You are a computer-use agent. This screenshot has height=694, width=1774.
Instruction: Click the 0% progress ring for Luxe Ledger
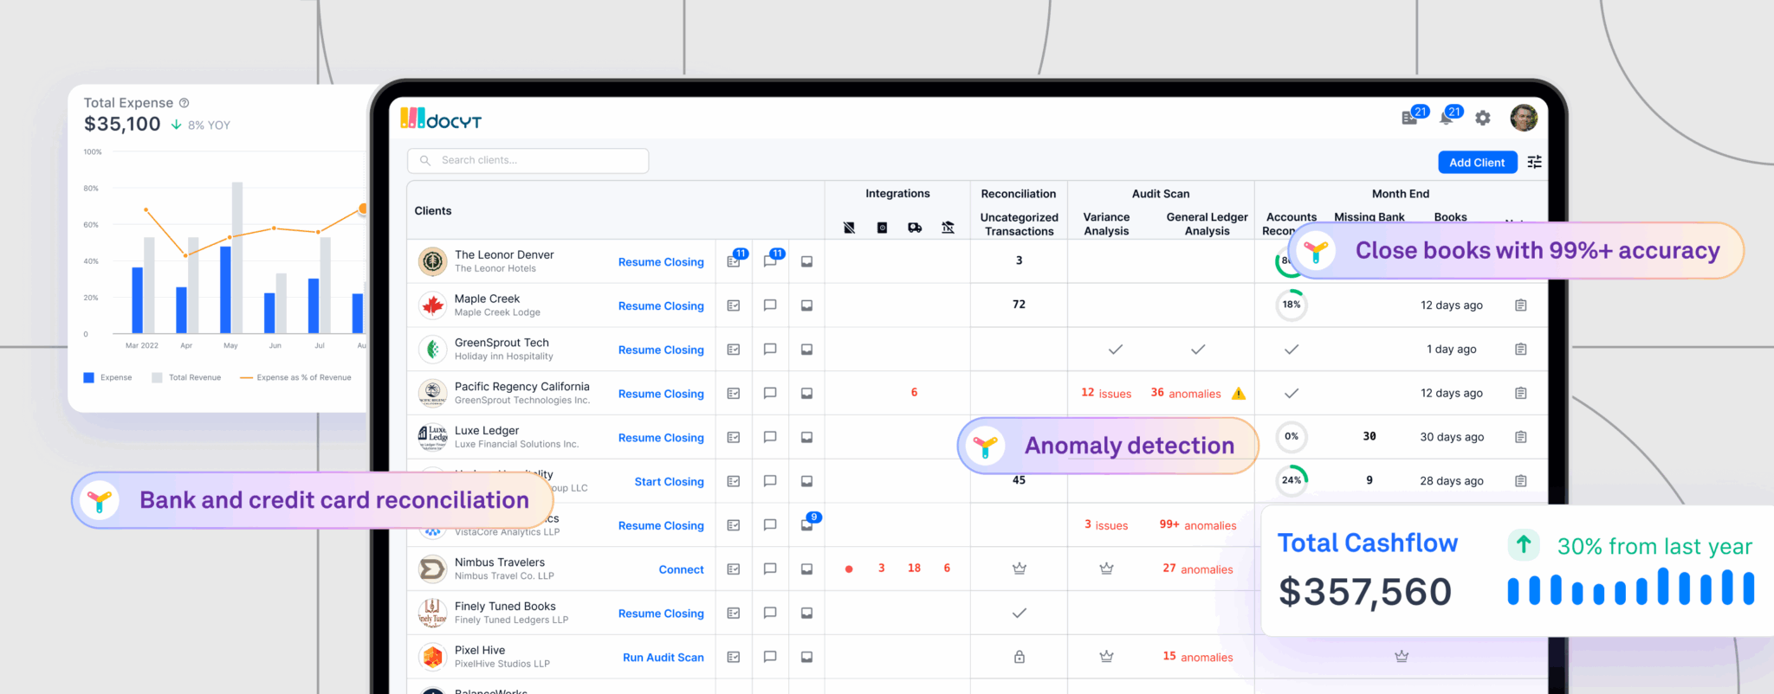(x=1292, y=436)
